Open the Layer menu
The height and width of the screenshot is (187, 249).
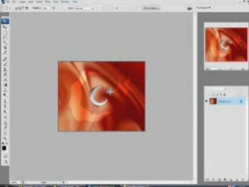31,2
